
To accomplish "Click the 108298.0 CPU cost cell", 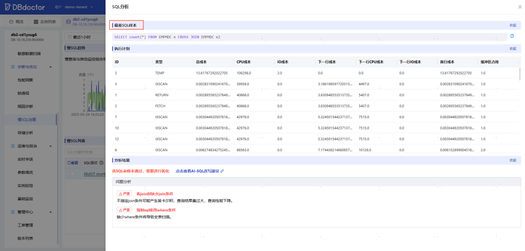I will point(244,73).
